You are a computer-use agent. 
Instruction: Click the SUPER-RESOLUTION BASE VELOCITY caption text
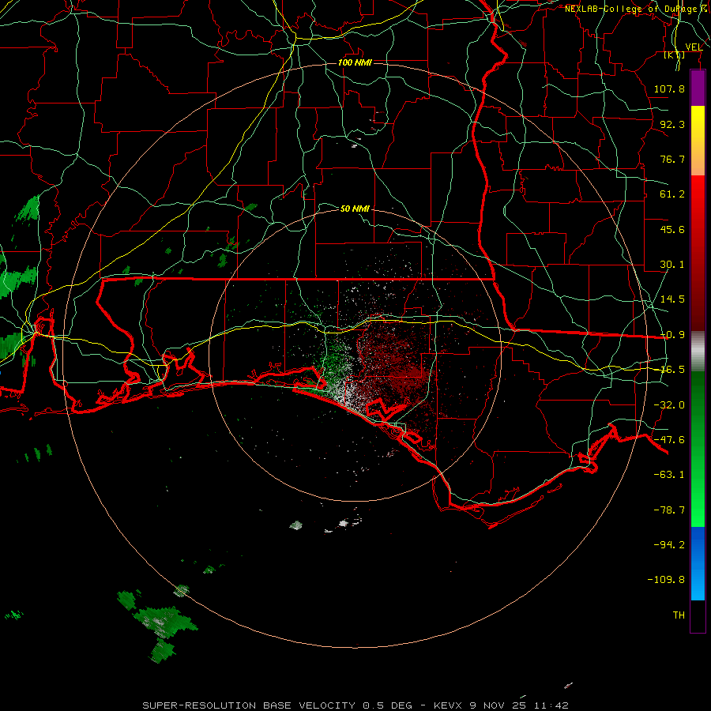pyautogui.click(x=249, y=705)
